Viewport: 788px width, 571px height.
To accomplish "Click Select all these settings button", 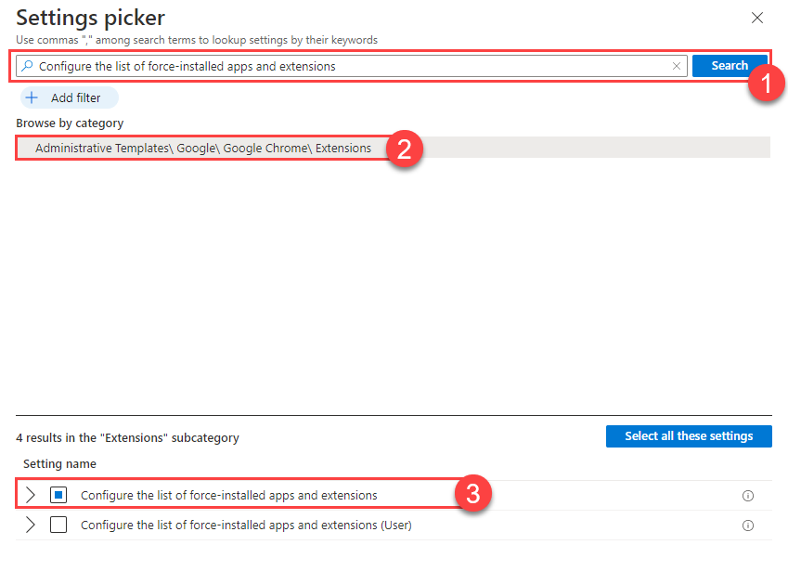I will pos(689,436).
